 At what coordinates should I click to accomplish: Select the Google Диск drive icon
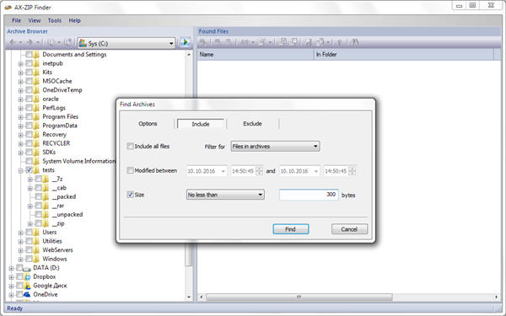point(27,286)
